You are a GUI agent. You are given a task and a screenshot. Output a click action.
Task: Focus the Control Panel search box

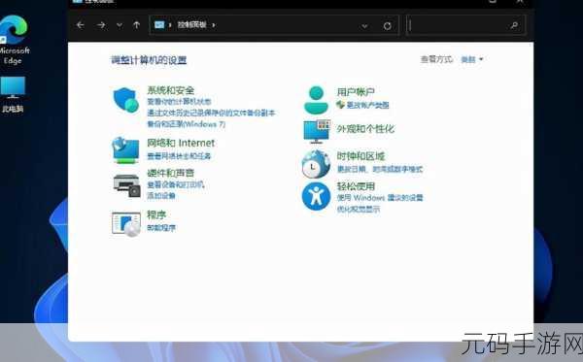tap(466, 25)
